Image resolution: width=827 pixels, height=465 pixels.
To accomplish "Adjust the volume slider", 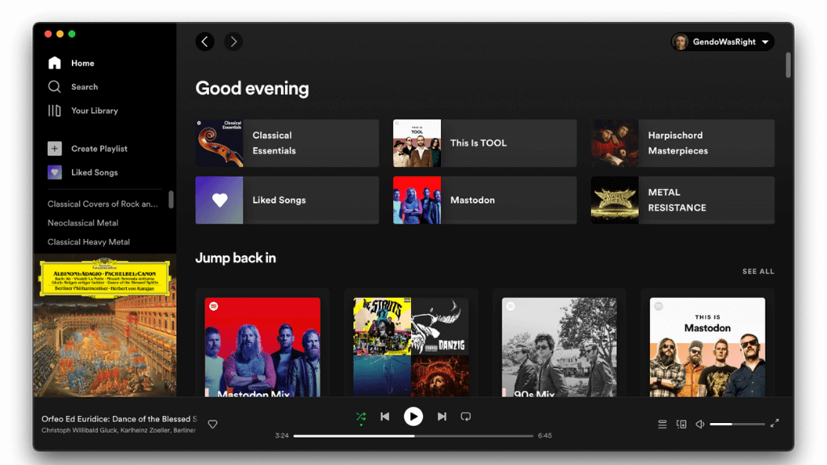I will [737, 424].
